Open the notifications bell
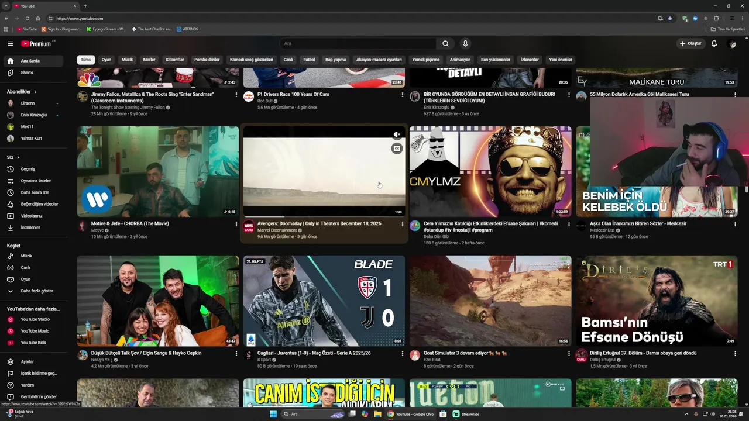749x421 pixels. 714,43
